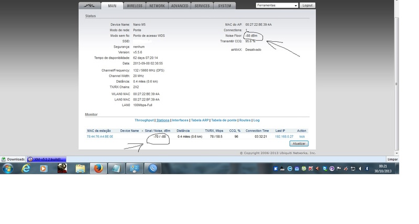The image size is (419, 224).
Task: Open the blue WinBox app on taskbar
Action: 152,169
